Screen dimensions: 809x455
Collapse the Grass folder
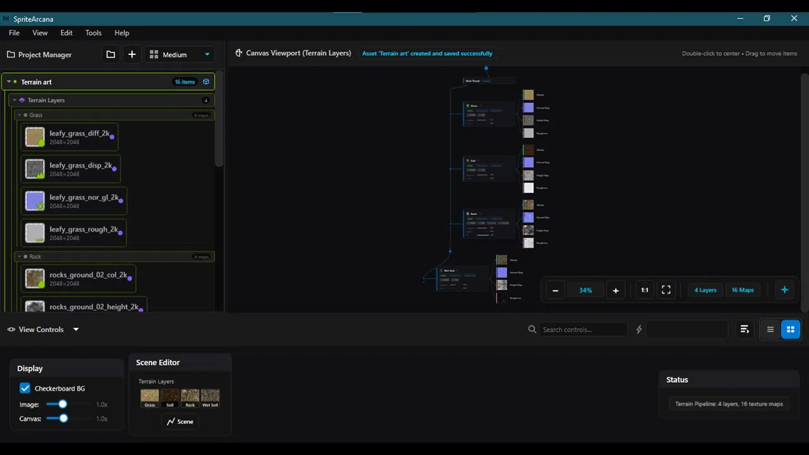coord(20,115)
